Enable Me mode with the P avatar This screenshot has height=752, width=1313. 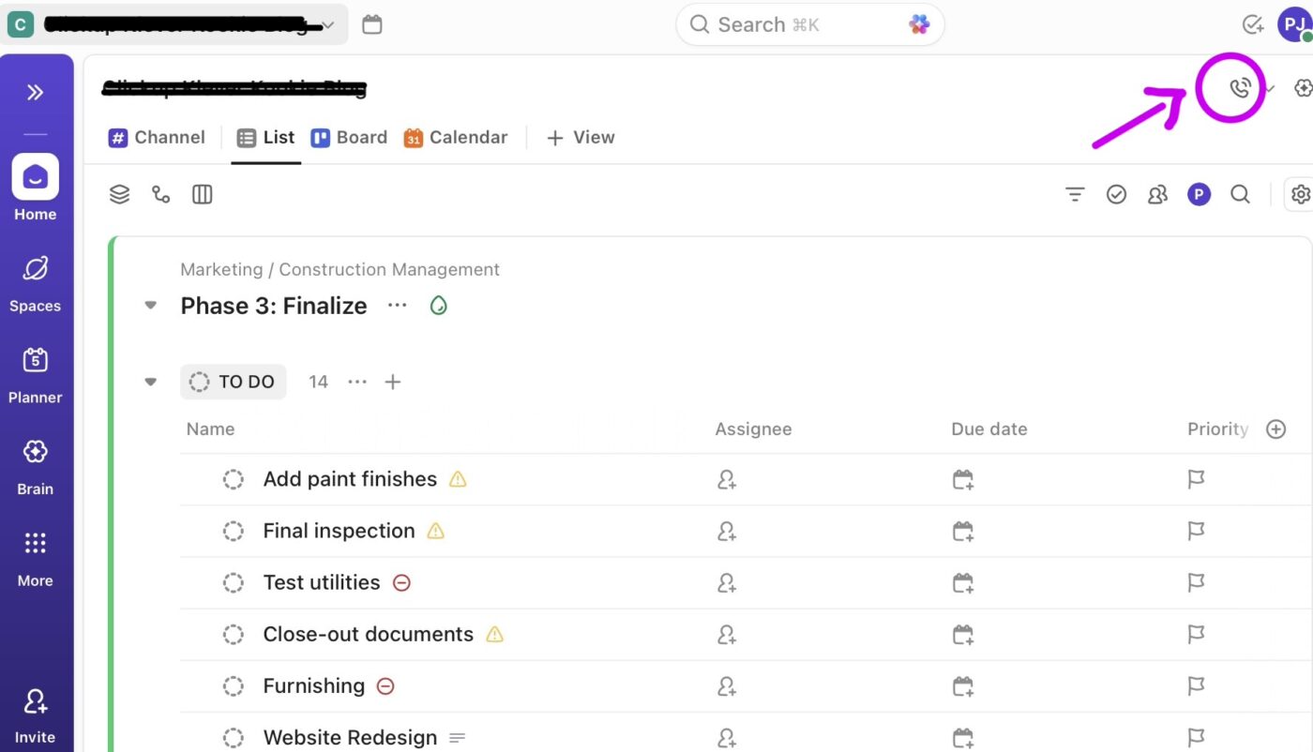click(x=1199, y=194)
